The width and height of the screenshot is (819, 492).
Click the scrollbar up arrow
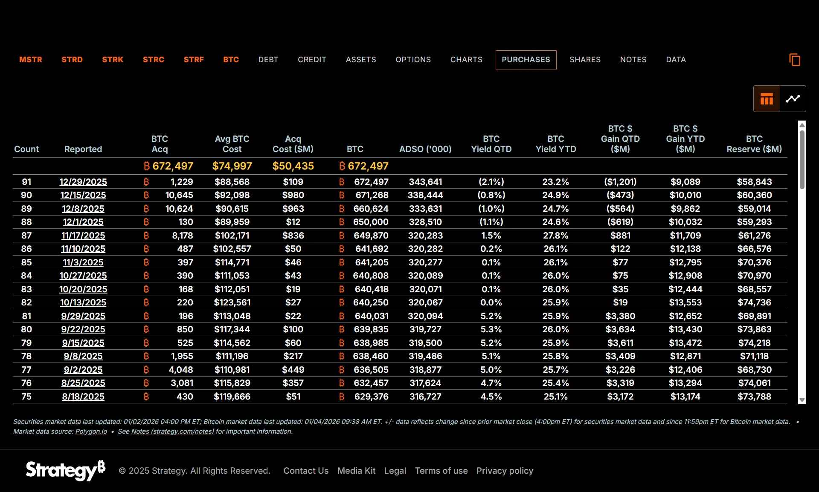point(802,124)
